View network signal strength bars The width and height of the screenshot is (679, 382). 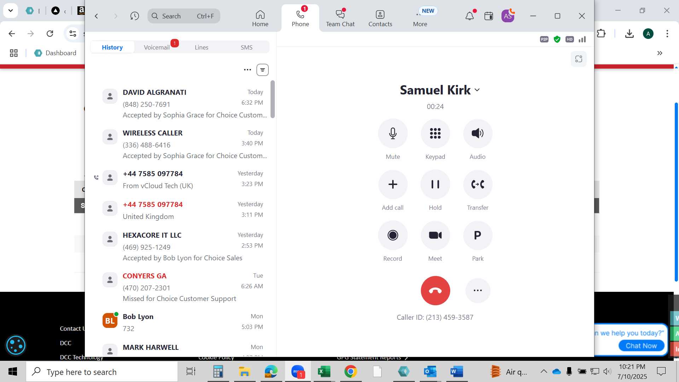(582, 39)
